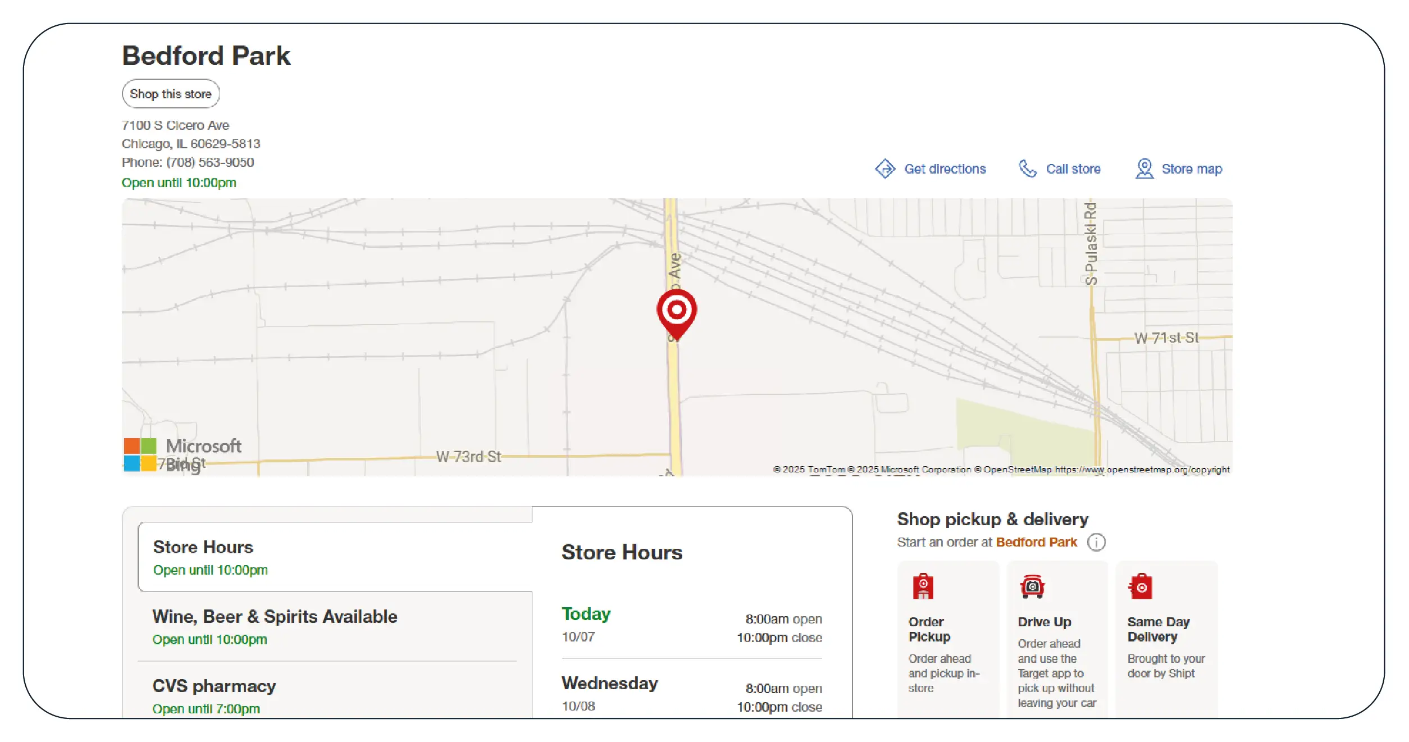This screenshot has height=742, width=1409.
Task: Click the Order Pickup bag icon
Action: (x=923, y=587)
